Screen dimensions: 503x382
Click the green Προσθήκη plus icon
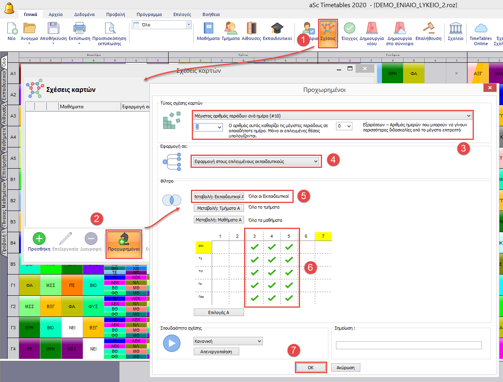(39, 239)
